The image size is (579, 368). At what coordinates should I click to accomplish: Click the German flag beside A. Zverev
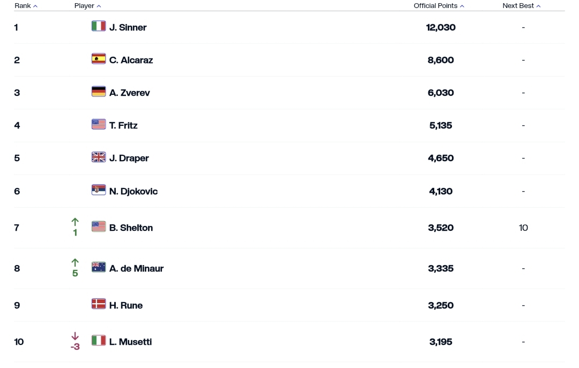click(x=99, y=92)
